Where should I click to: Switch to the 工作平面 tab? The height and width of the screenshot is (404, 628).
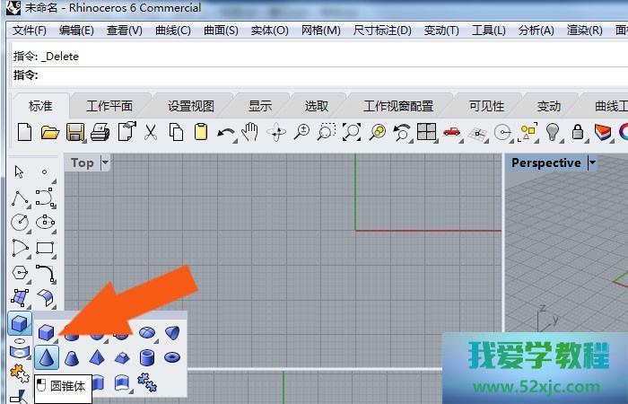[109, 105]
